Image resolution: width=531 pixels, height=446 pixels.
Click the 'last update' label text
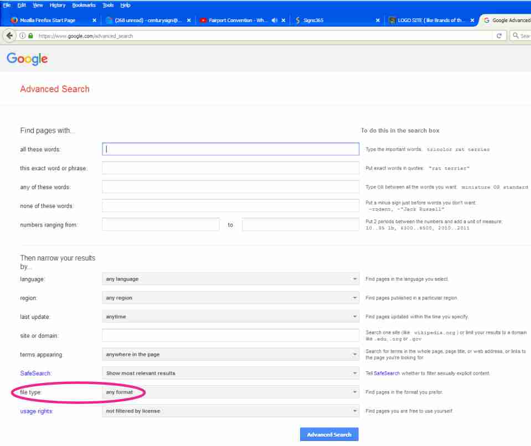coord(35,317)
